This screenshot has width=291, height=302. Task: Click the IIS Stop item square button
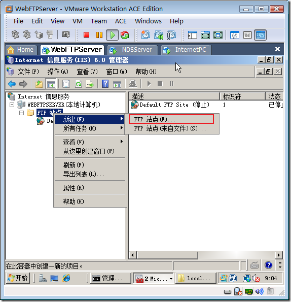(x=160, y=84)
